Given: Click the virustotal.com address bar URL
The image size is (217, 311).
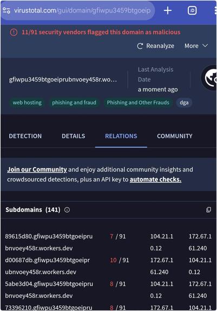Looking at the screenshot, I should tap(82, 10).
